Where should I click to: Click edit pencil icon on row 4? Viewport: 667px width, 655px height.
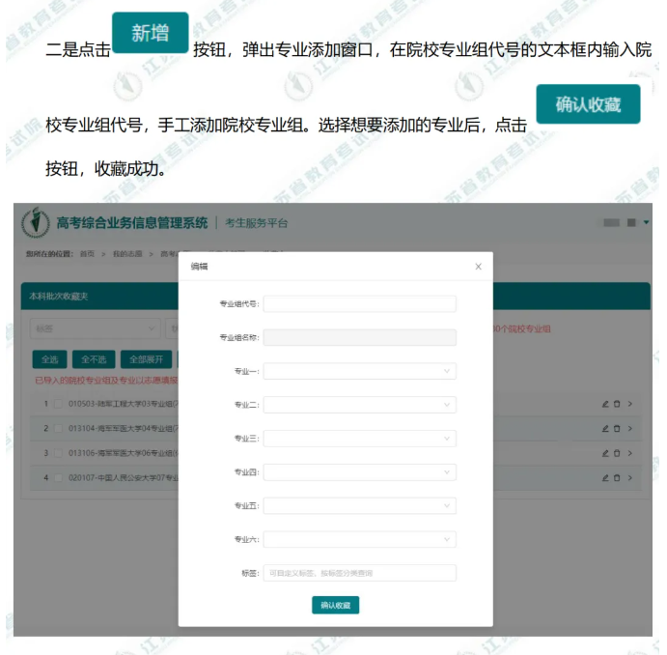(x=605, y=478)
